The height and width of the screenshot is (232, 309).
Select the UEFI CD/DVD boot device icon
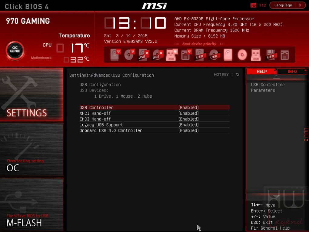pos(129,55)
